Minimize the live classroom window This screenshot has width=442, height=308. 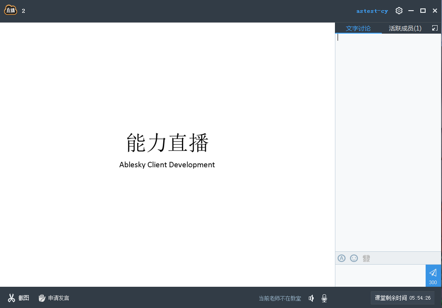(x=411, y=11)
